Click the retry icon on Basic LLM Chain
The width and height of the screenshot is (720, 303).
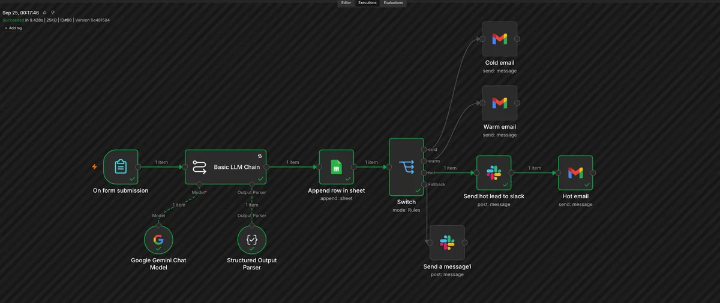(x=260, y=155)
